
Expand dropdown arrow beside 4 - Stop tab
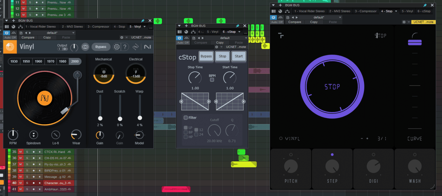pyautogui.click(x=396, y=11)
